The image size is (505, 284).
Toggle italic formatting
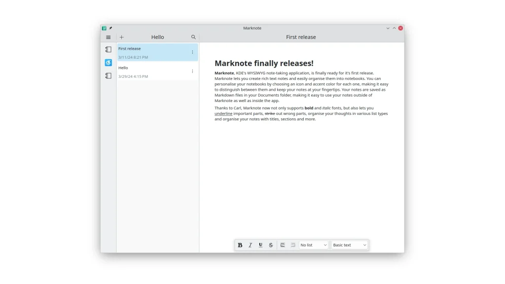tap(251, 245)
